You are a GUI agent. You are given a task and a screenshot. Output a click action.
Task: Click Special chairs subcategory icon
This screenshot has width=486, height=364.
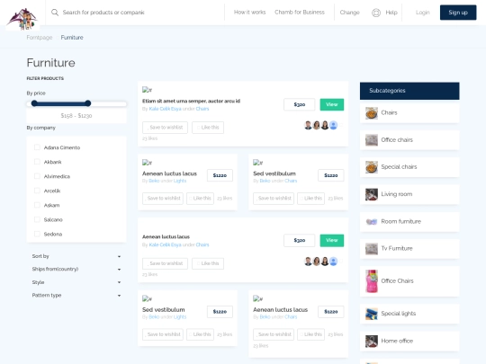pos(372,167)
